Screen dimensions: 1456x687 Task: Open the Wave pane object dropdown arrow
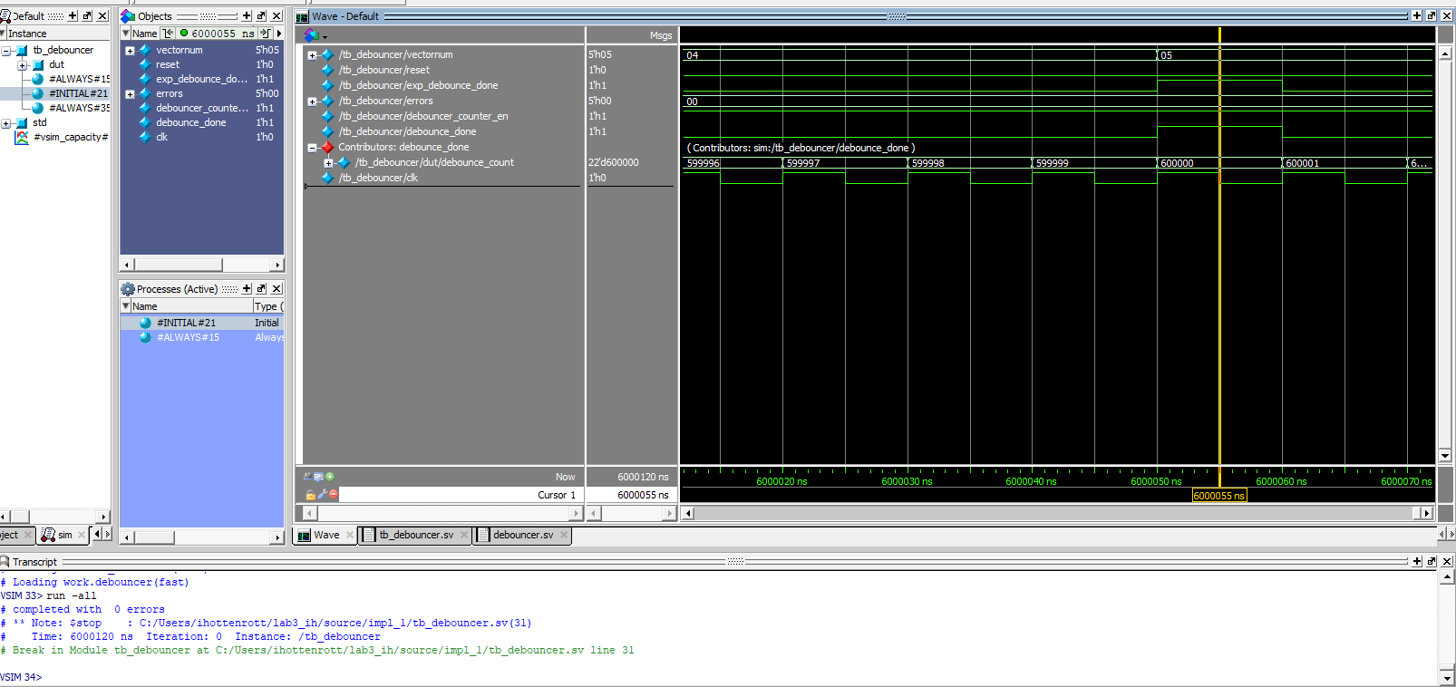click(325, 37)
